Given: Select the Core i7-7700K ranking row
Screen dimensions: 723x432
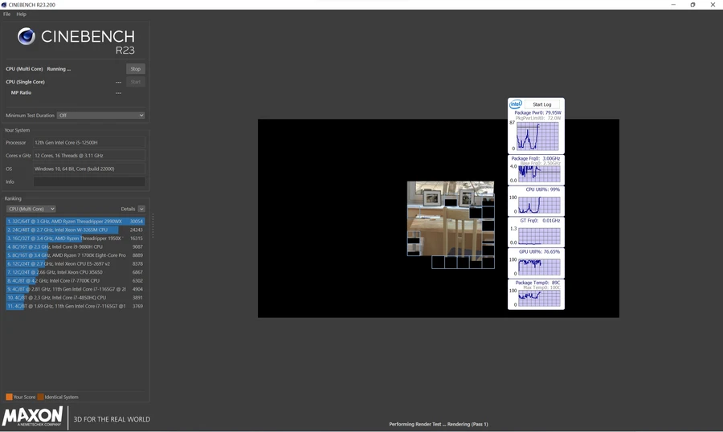Looking at the screenshot, I should (76, 280).
